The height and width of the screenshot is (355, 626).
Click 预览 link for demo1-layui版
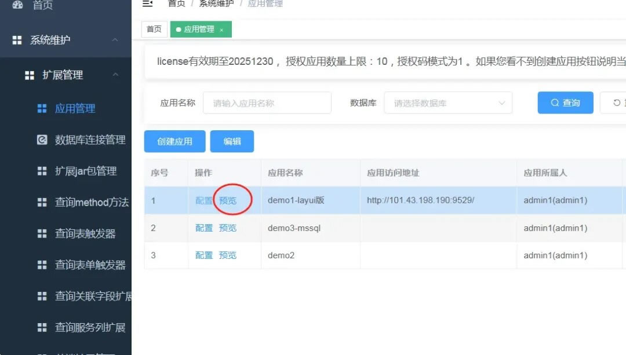coord(228,200)
